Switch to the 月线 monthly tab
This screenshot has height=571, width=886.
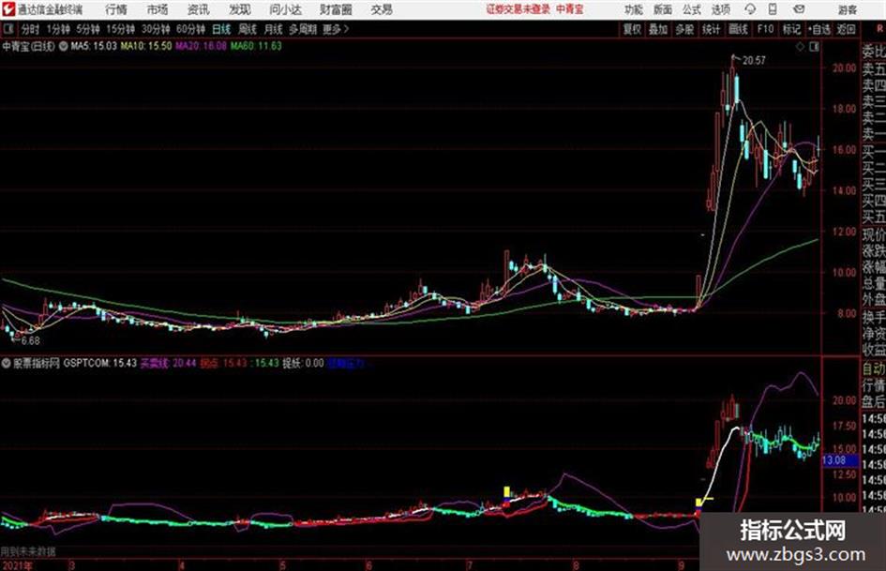pyautogui.click(x=274, y=29)
